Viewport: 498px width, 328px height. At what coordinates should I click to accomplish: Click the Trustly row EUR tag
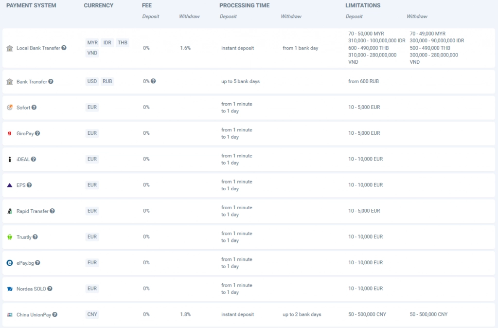point(92,237)
